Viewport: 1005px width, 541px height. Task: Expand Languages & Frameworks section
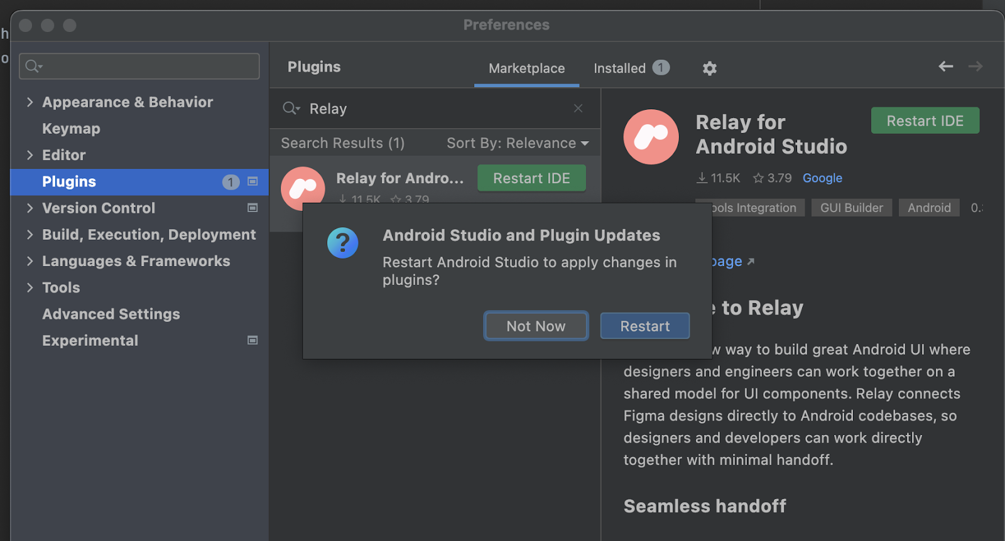(x=30, y=260)
